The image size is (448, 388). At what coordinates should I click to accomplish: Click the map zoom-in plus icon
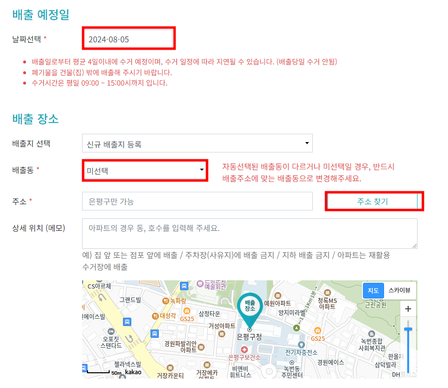408,309
